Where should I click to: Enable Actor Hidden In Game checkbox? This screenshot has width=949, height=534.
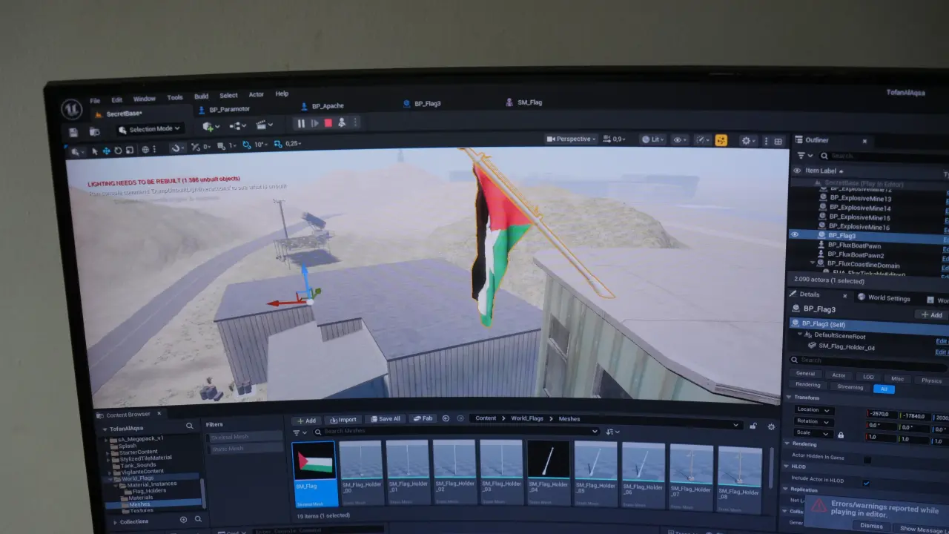867,460
